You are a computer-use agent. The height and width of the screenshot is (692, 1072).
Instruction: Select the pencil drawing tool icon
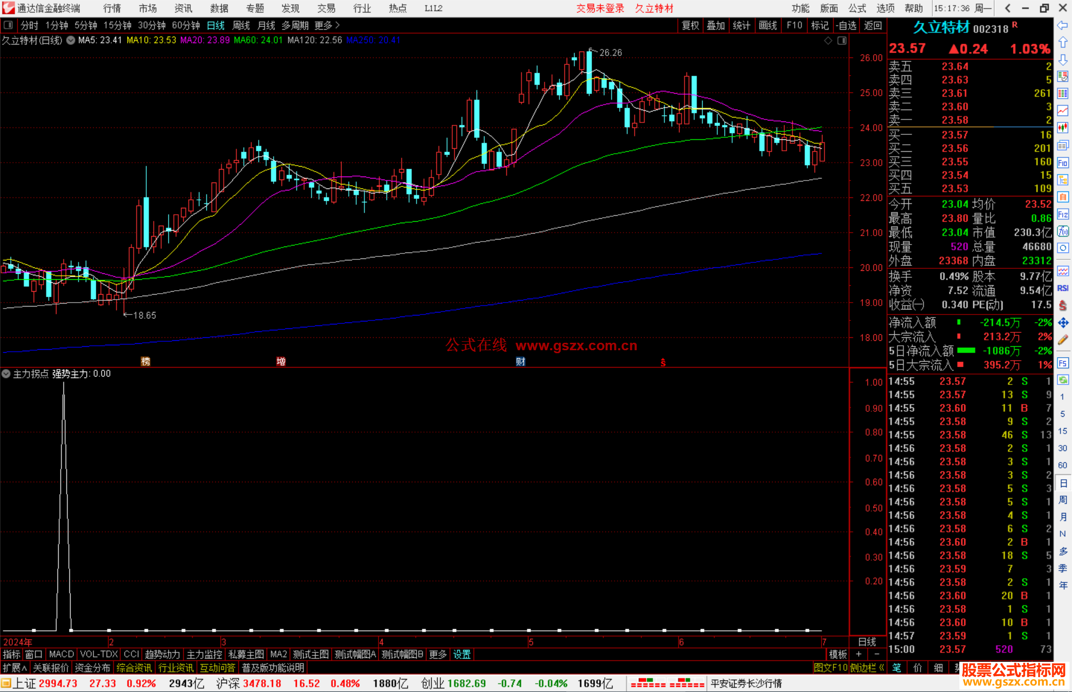pyautogui.click(x=1063, y=340)
